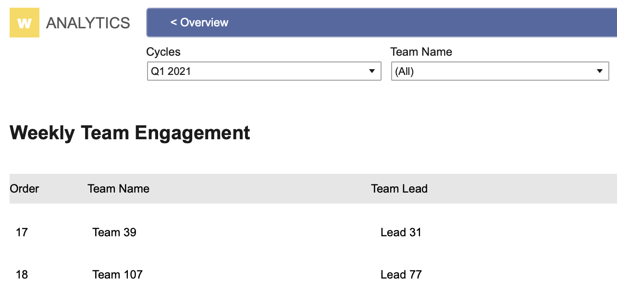Screen dimensions: 617x291
Task: Click the ANALYTICS title text
Action: coord(88,23)
